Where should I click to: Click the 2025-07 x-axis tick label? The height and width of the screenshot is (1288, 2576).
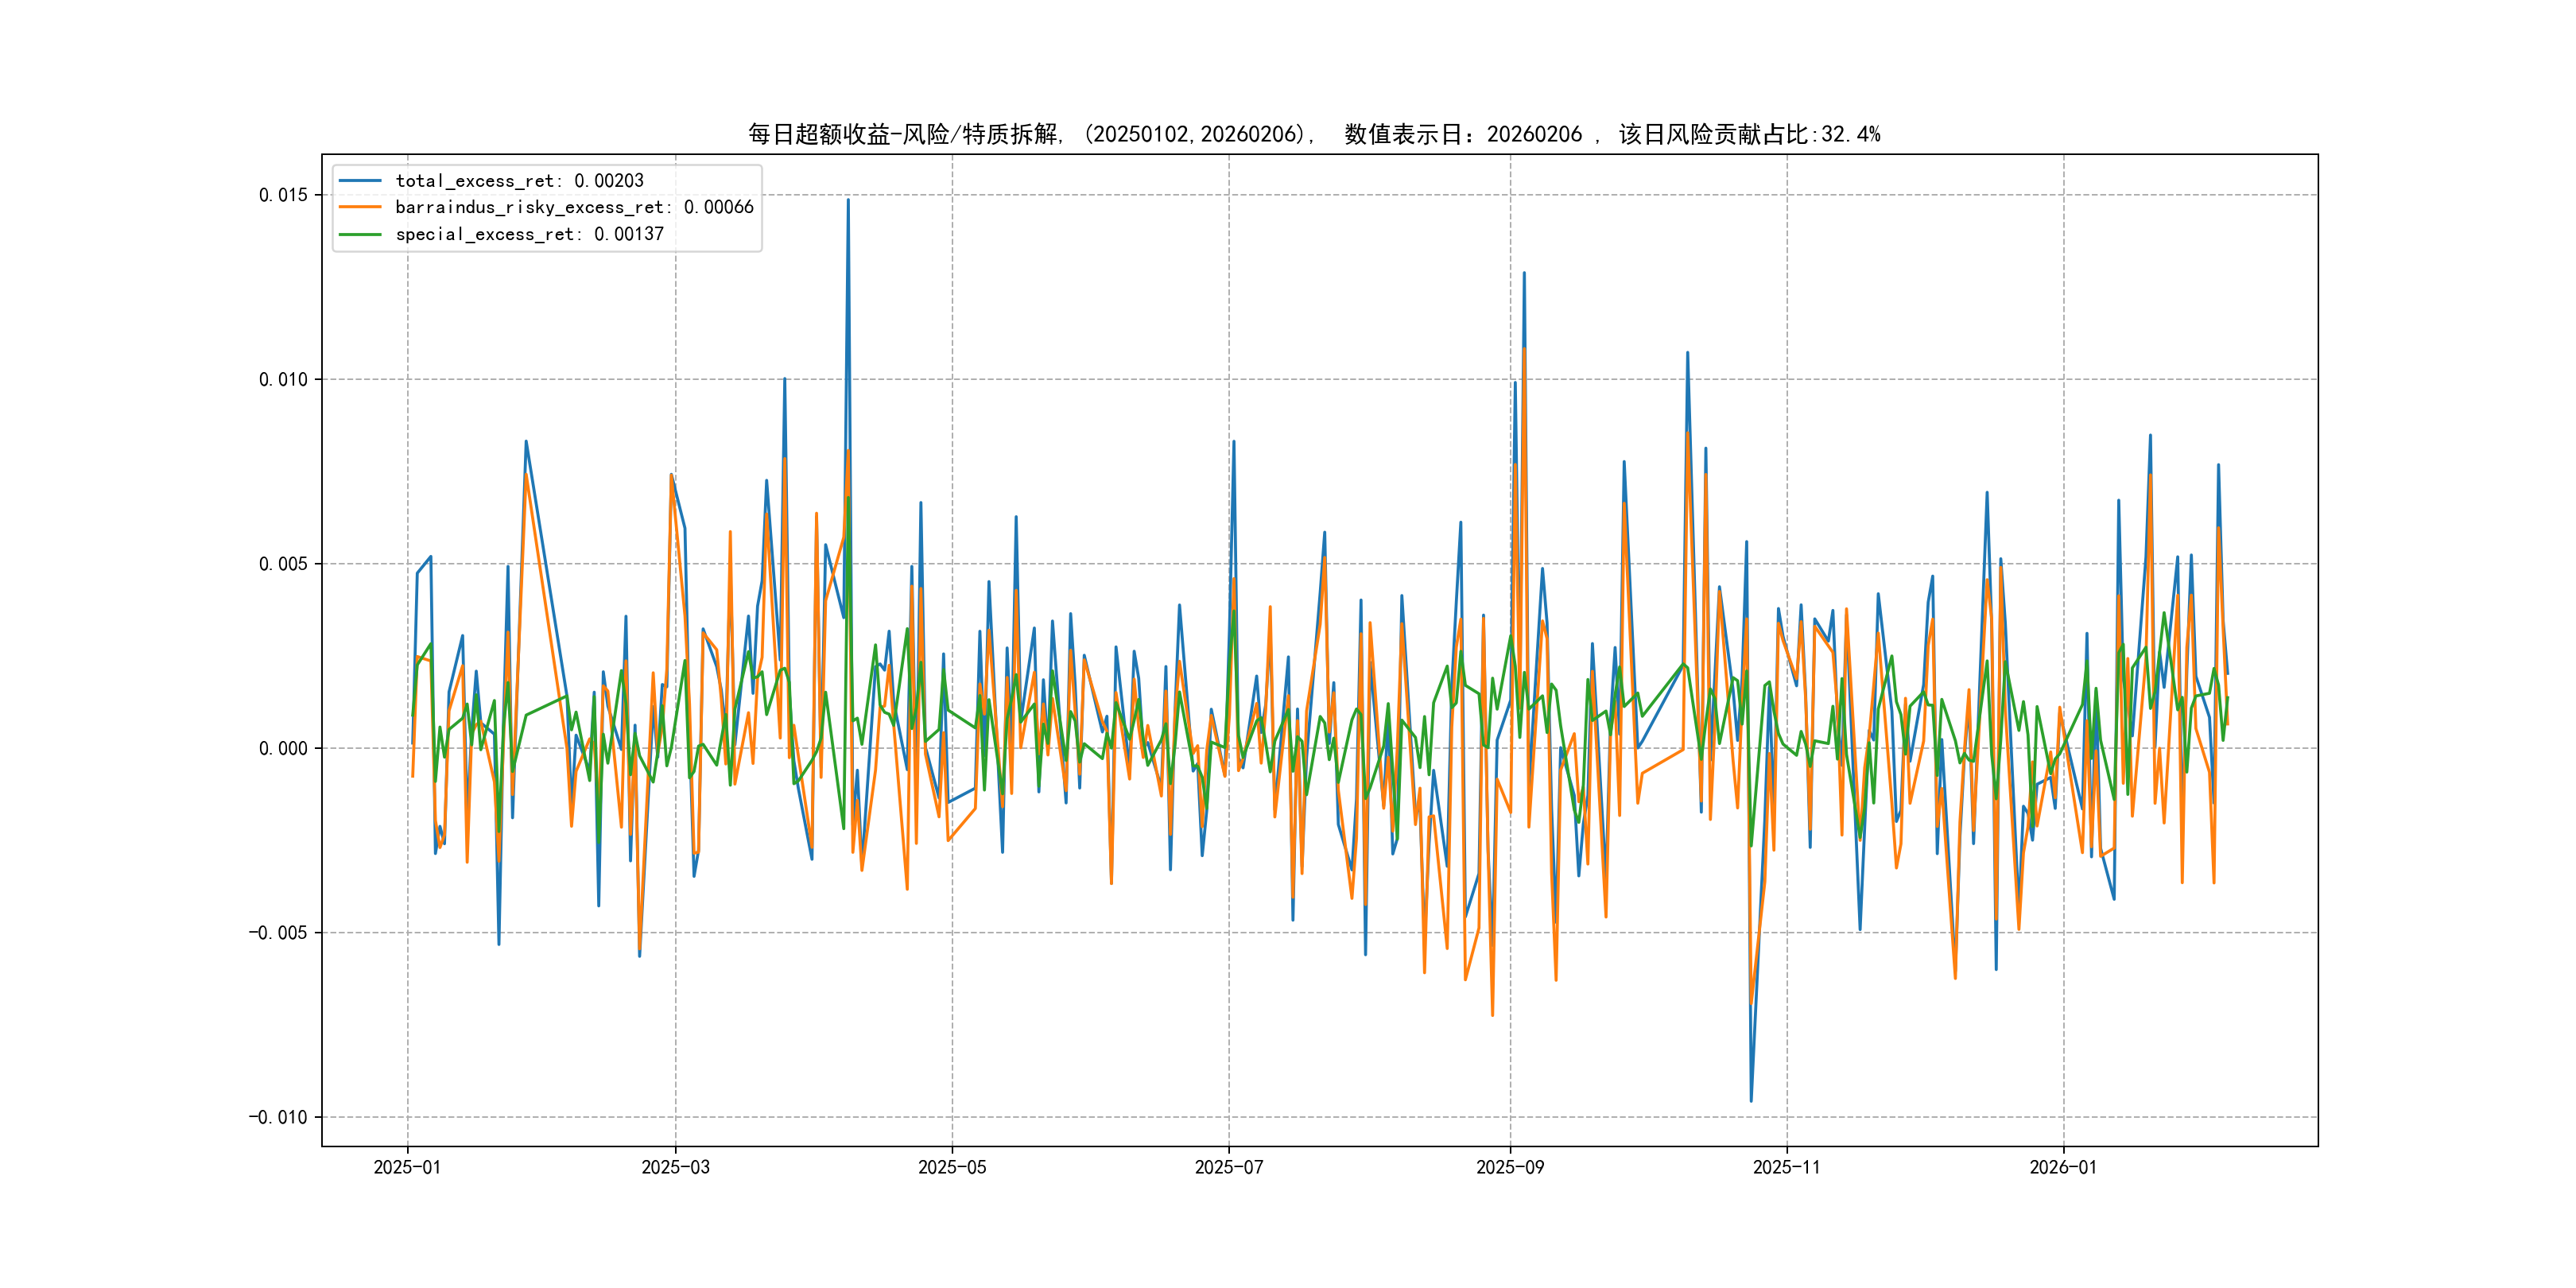[1229, 1167]
